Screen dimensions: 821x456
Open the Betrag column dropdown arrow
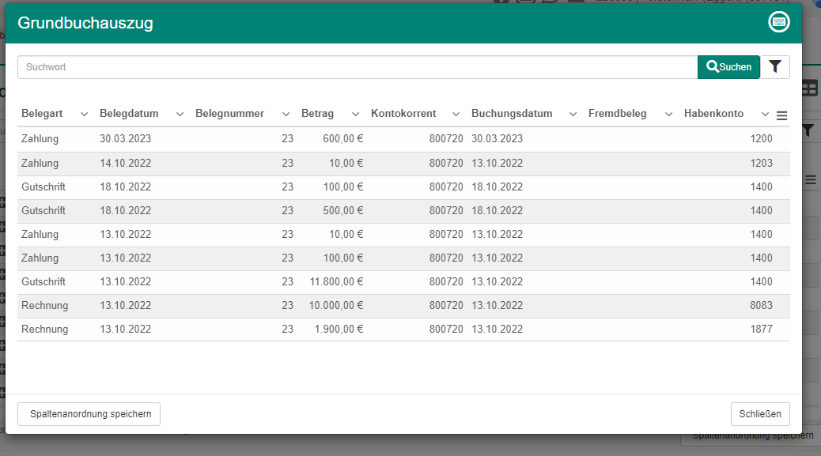tap(355, 114)
